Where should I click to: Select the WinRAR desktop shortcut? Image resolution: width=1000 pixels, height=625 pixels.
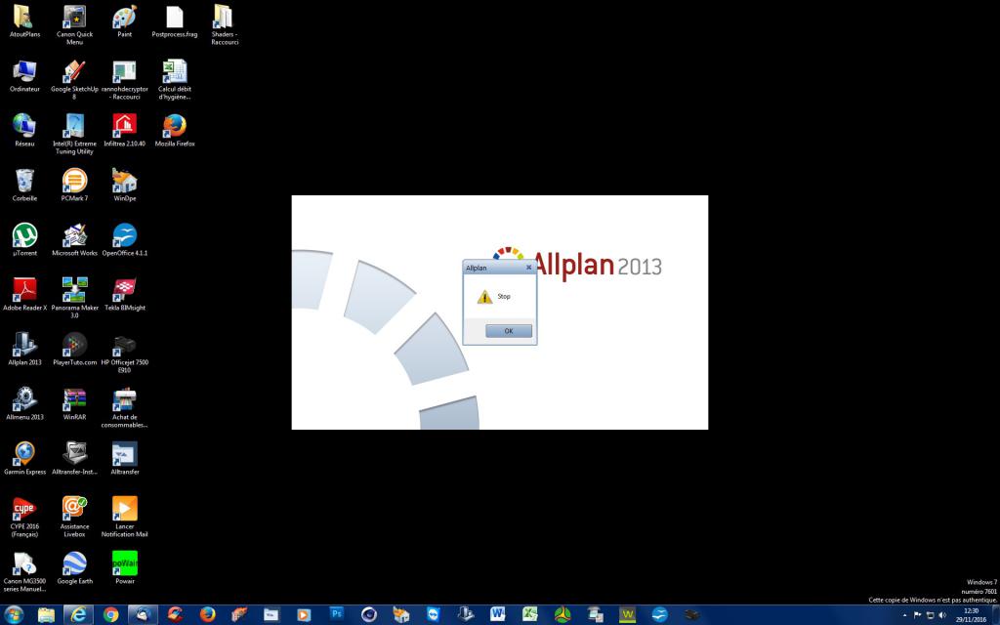pos(74,405)
